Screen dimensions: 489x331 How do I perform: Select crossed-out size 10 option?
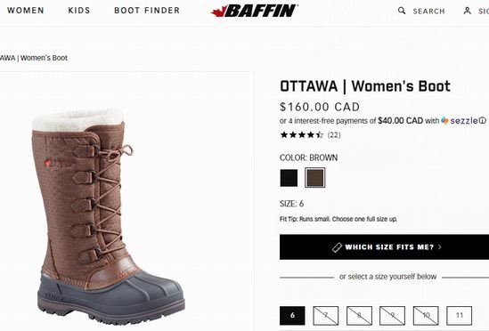point(426,315)
